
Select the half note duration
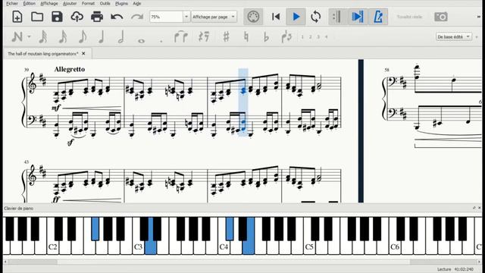[x=121, y=37]
